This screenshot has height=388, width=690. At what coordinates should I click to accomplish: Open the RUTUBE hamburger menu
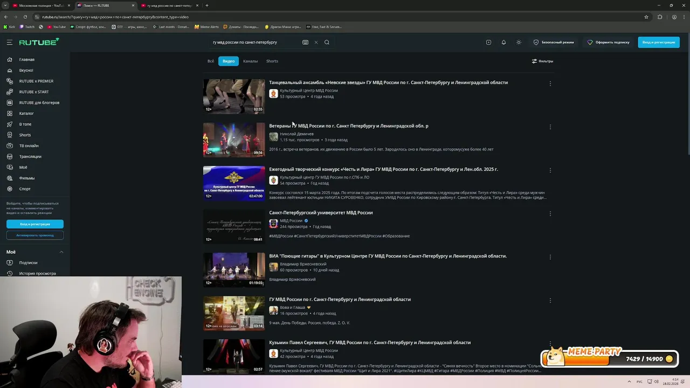[9, 42]
